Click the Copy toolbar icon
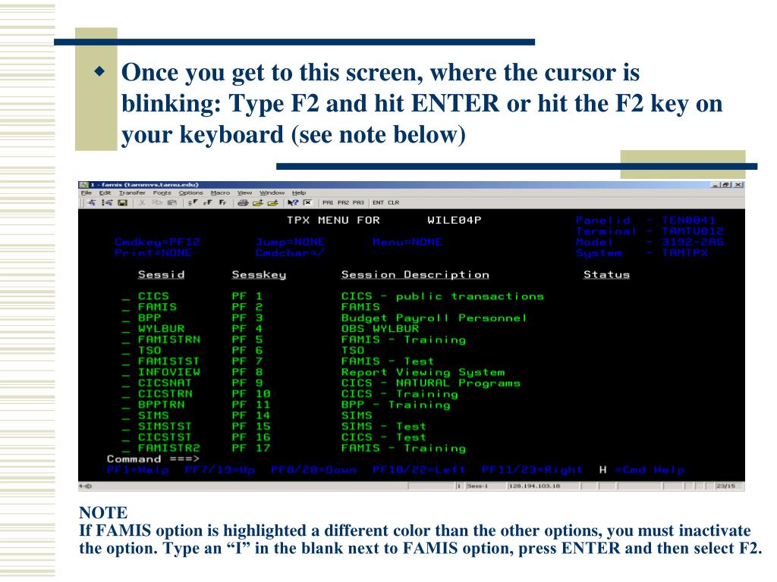 [157, 202]
